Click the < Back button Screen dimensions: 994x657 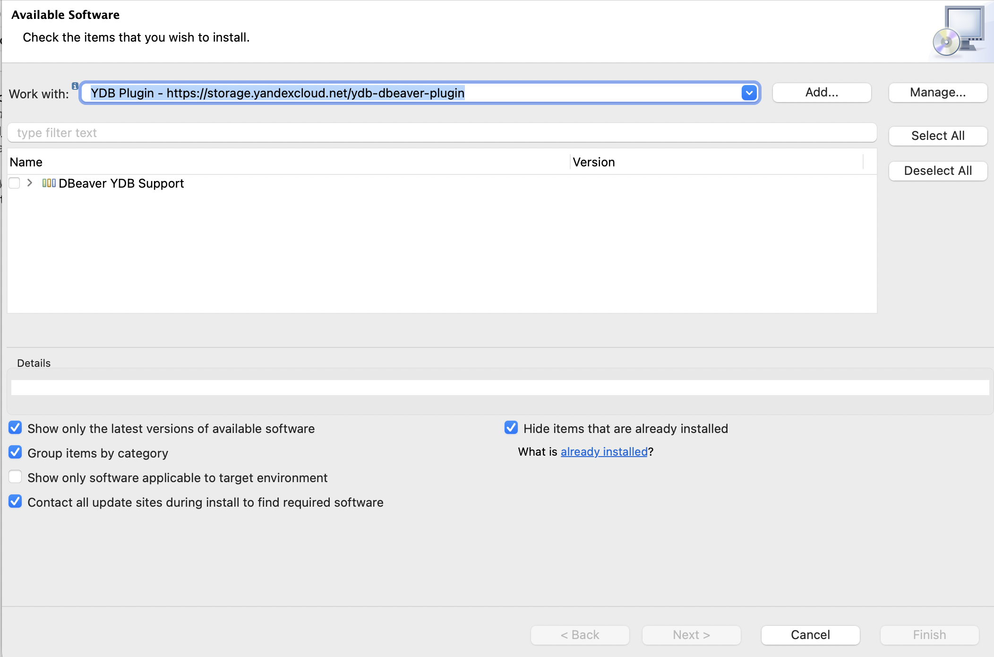[580, 635]
